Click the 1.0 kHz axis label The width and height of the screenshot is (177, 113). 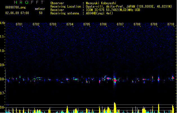(2, 51)
